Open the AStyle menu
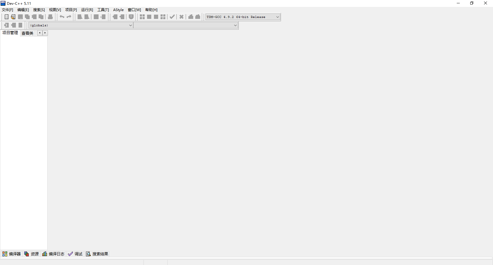The image size is (493, 265). 118,10
